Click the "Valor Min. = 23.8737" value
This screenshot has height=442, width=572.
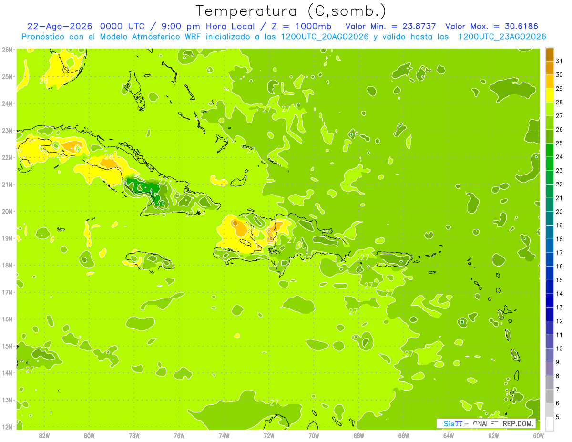[x=391, y=26]
